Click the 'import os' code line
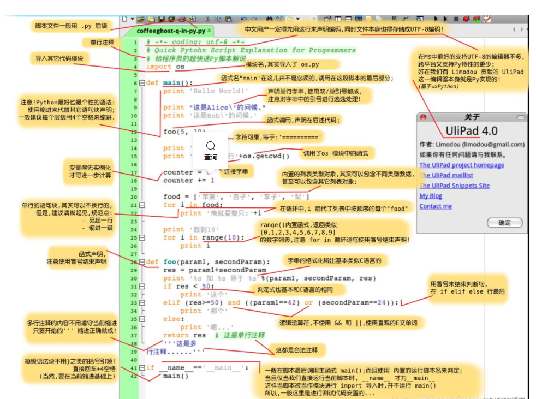The height and width of the screenshot is (399, 536). pyautogui.click(x=165, y=67)
